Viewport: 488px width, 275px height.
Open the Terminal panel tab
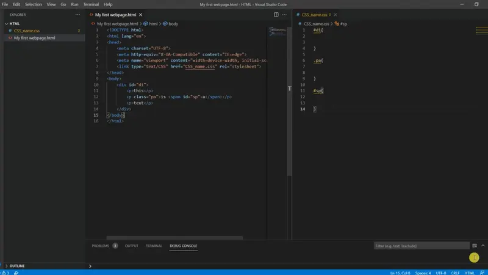click(x=154, y=246)
